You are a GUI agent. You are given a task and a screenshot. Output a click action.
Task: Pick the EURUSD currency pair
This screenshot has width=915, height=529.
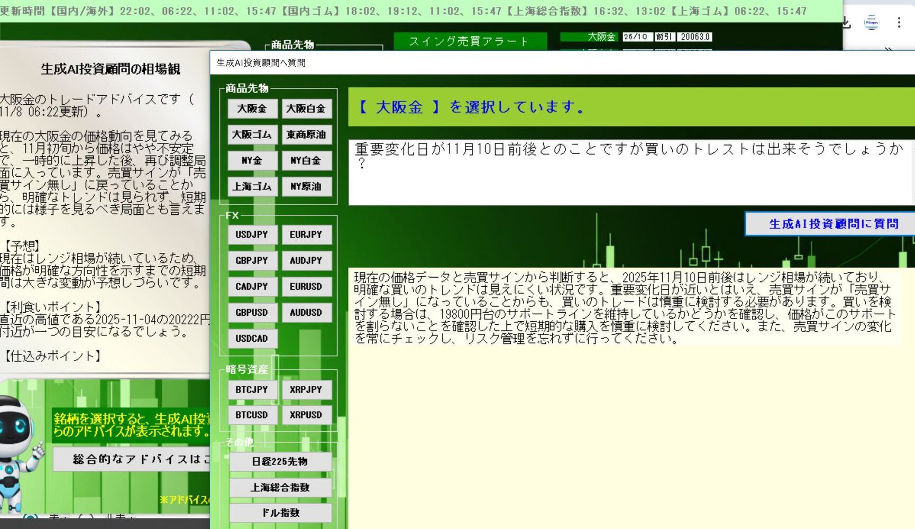306,286
